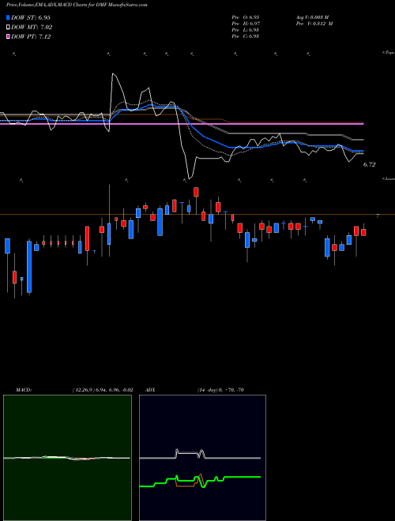Click the 6.72 price label

pyautogui.click(x=369, y=164)
